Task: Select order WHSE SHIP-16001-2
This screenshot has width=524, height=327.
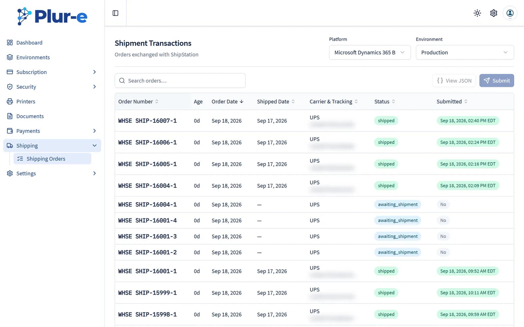Action: [147, 252]
